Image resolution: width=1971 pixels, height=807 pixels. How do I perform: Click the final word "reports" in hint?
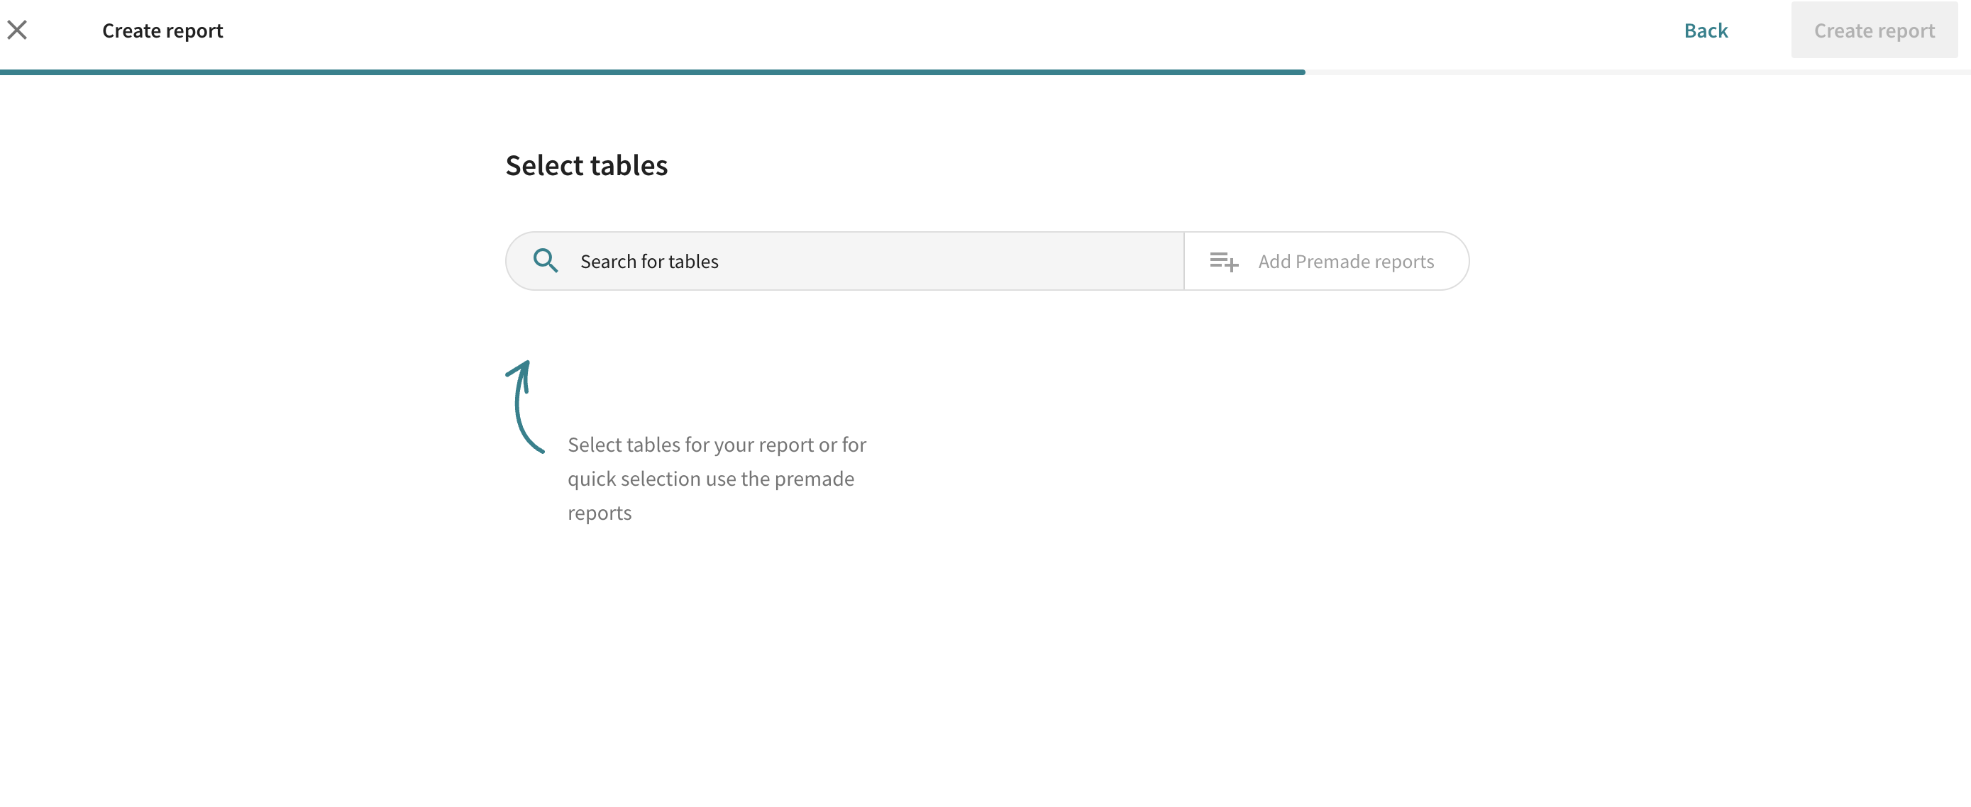pyautogui.click(x=599, y=513)
